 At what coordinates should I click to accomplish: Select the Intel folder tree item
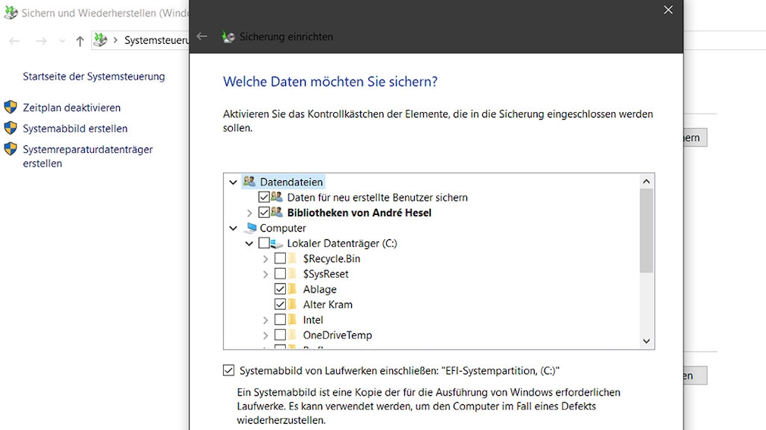(313, 319)
